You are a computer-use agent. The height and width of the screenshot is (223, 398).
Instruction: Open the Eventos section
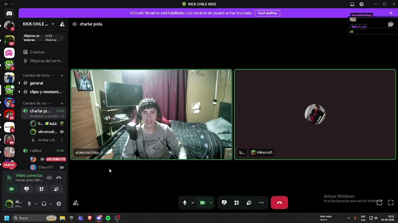coord(43,52)
